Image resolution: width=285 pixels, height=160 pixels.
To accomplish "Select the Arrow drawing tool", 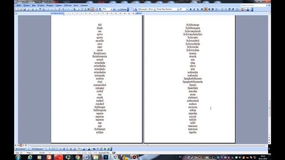I will [x=49, y=149].
